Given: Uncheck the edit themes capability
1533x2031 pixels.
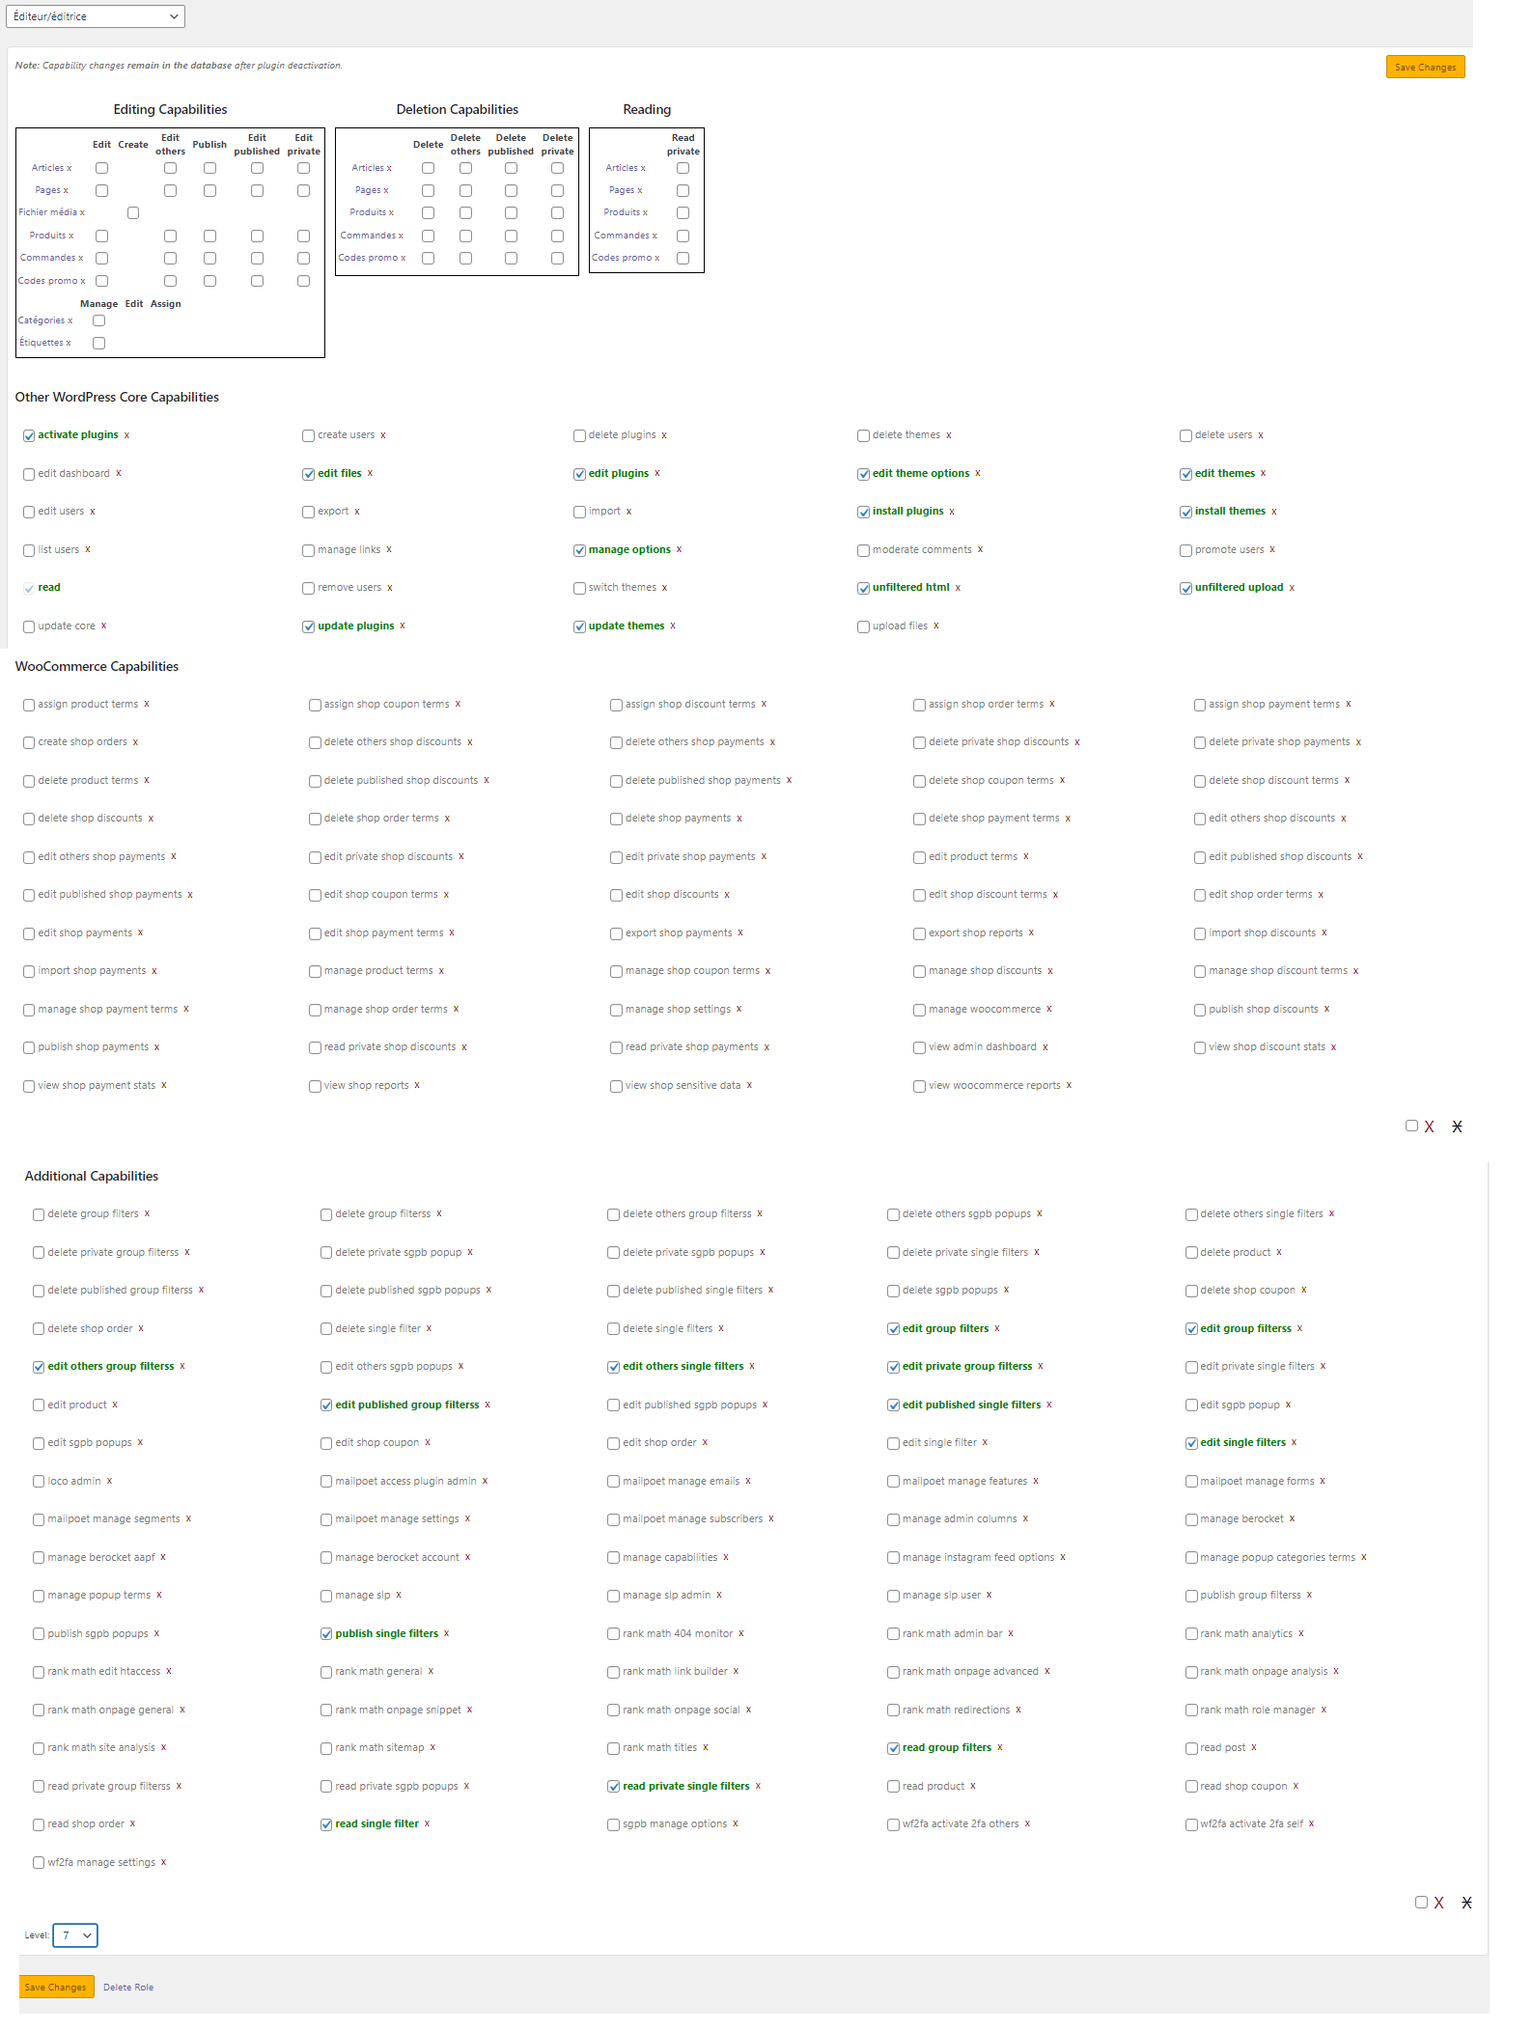Looking at the screenshot, I should coord(1185,474).
